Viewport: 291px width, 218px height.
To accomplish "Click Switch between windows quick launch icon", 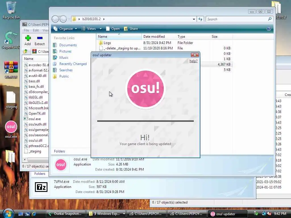I will click(x=27, y=214).
